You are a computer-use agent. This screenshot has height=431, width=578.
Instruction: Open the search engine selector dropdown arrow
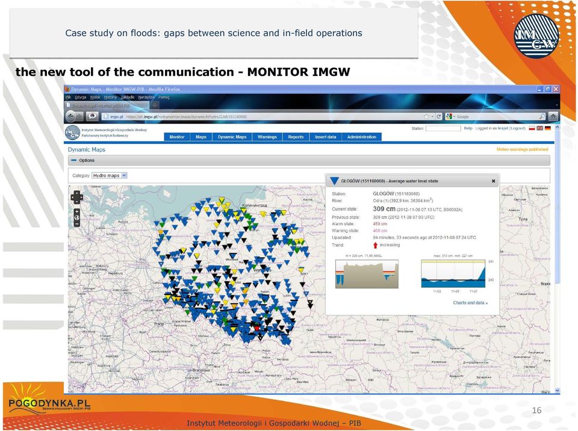(x=455, y=117)
